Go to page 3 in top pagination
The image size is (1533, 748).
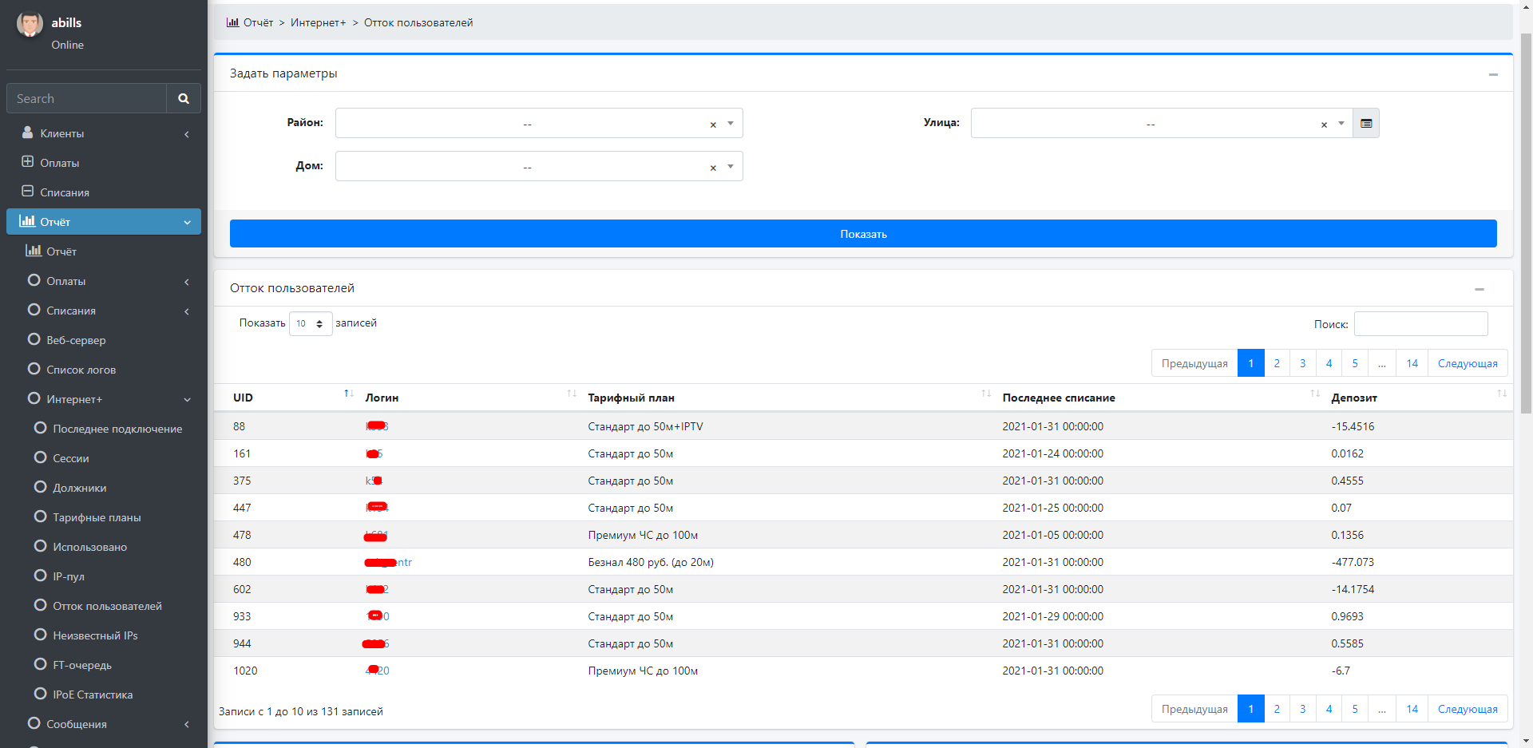[1303, 363]
